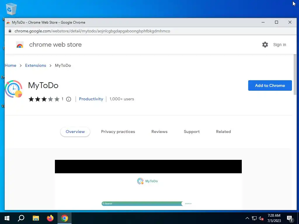Click the 1,000+ users text

pyautogui.click(x=122, y=99)
